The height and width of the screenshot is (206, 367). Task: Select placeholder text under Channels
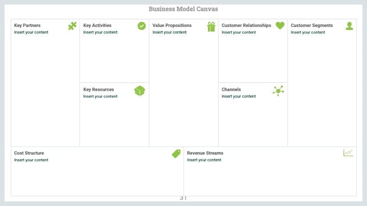239,96
